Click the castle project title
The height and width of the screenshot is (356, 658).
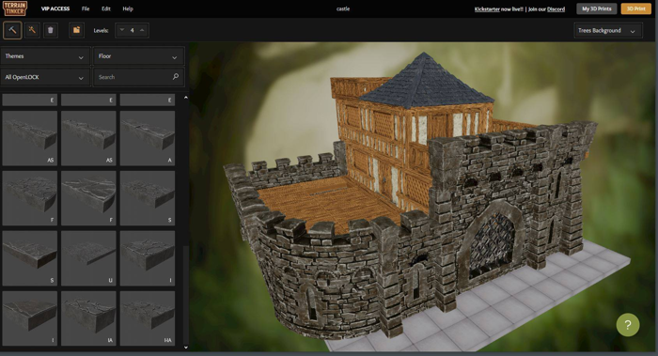tap(343, 8)
